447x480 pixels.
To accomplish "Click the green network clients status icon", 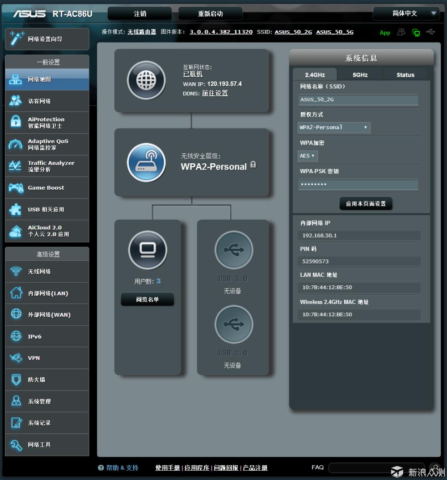I will (416, 32).
